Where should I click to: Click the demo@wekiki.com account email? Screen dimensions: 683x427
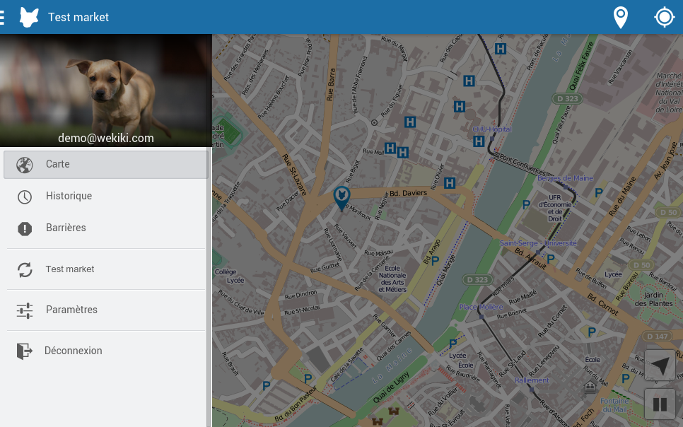[x=106, y=138]
